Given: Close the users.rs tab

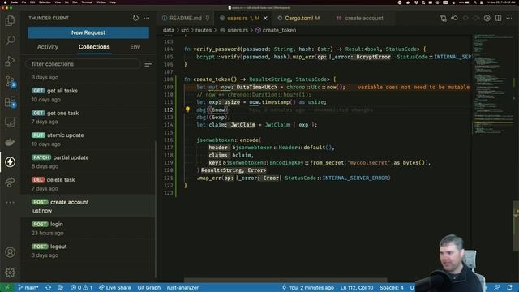Looking at the screenshot, I should [265, 18].
